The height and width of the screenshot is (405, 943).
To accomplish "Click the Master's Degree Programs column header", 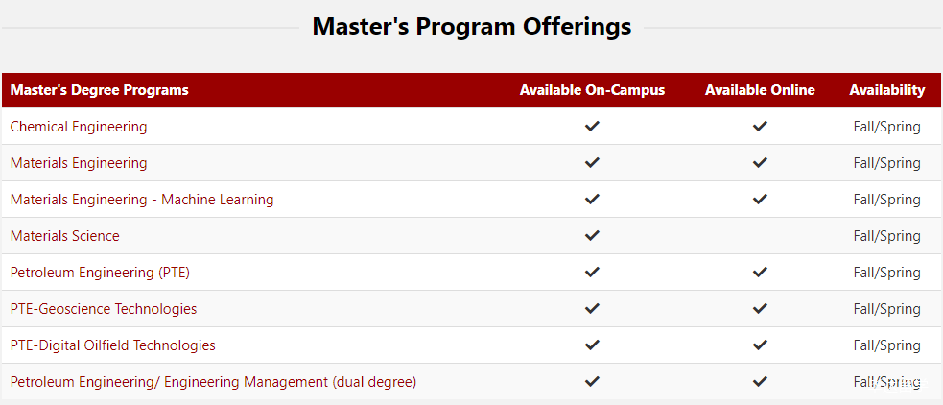I will tap(100, 90).
